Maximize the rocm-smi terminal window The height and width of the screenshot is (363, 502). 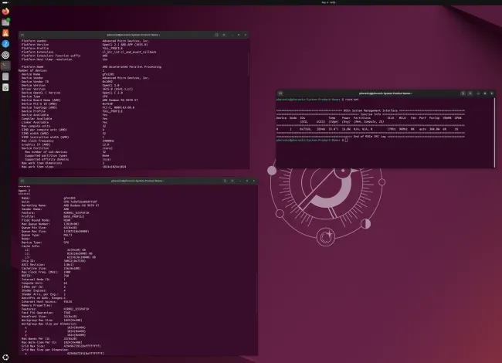(485, 93)
